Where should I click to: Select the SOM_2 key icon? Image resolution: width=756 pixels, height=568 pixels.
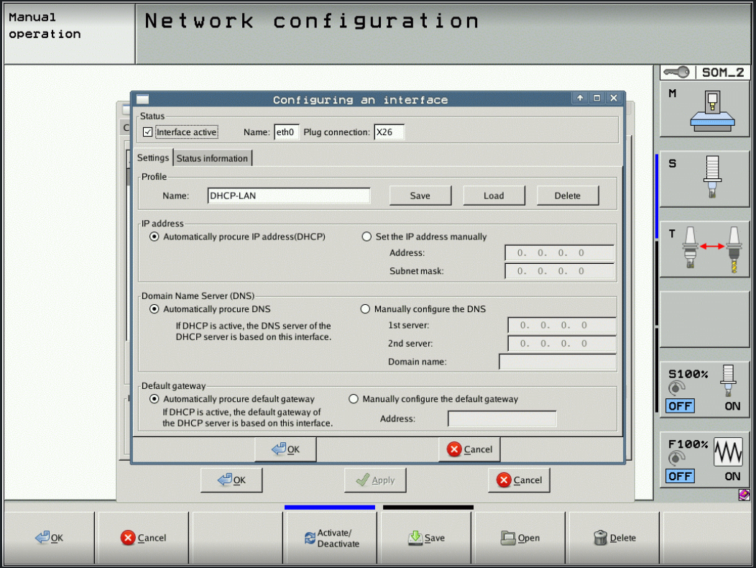pos(703,72)
